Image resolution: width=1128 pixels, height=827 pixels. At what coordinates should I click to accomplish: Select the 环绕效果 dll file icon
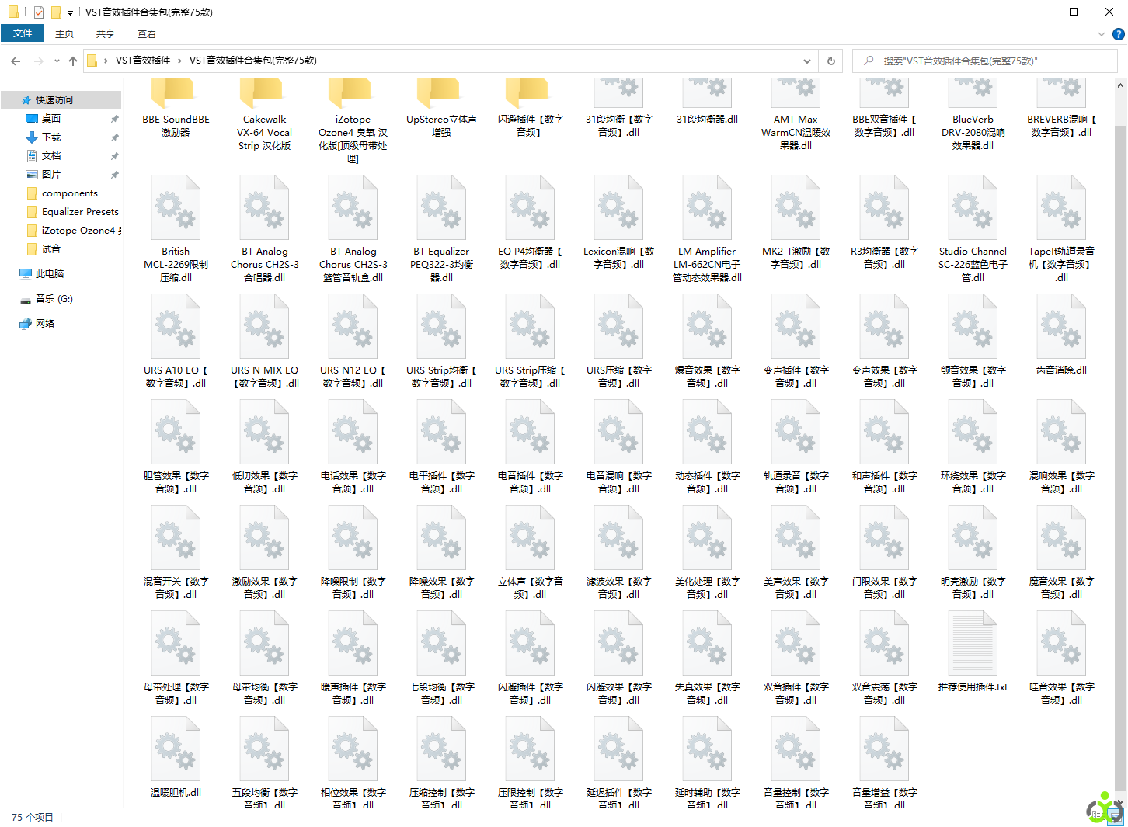tap(973, 432)
